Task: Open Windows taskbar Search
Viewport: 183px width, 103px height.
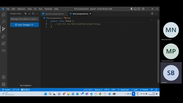Action: (50, 94)
